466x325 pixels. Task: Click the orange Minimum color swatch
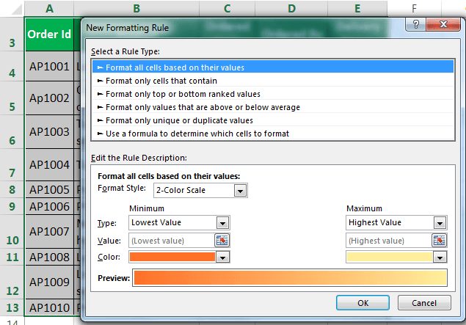click(172, 257)
